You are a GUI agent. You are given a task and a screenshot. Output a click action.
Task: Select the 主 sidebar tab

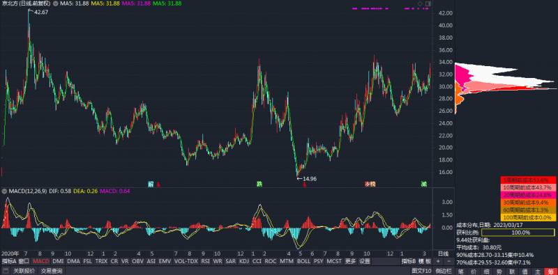(538, 272)
